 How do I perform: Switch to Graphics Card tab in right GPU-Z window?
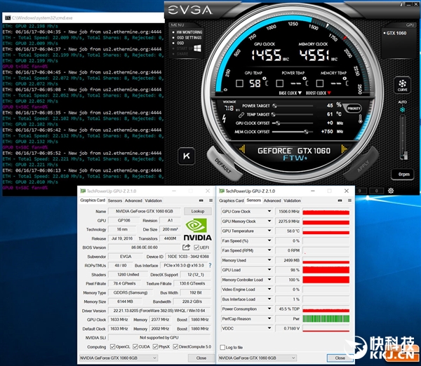pyautogui.click(x=231, y=201)
